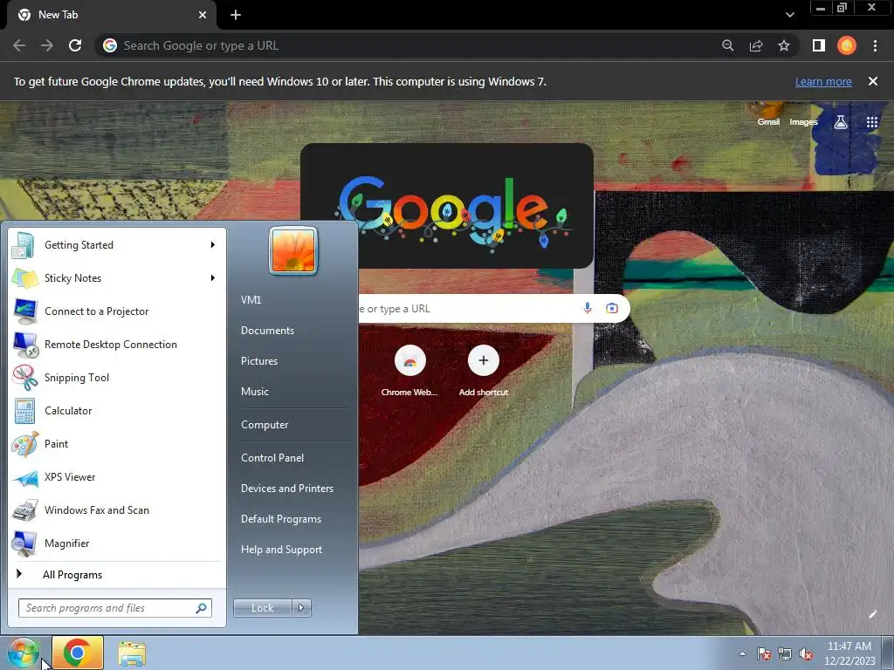Click the user account picture
The height and width of the screenshot is (670, 894).
pos(293,250)
